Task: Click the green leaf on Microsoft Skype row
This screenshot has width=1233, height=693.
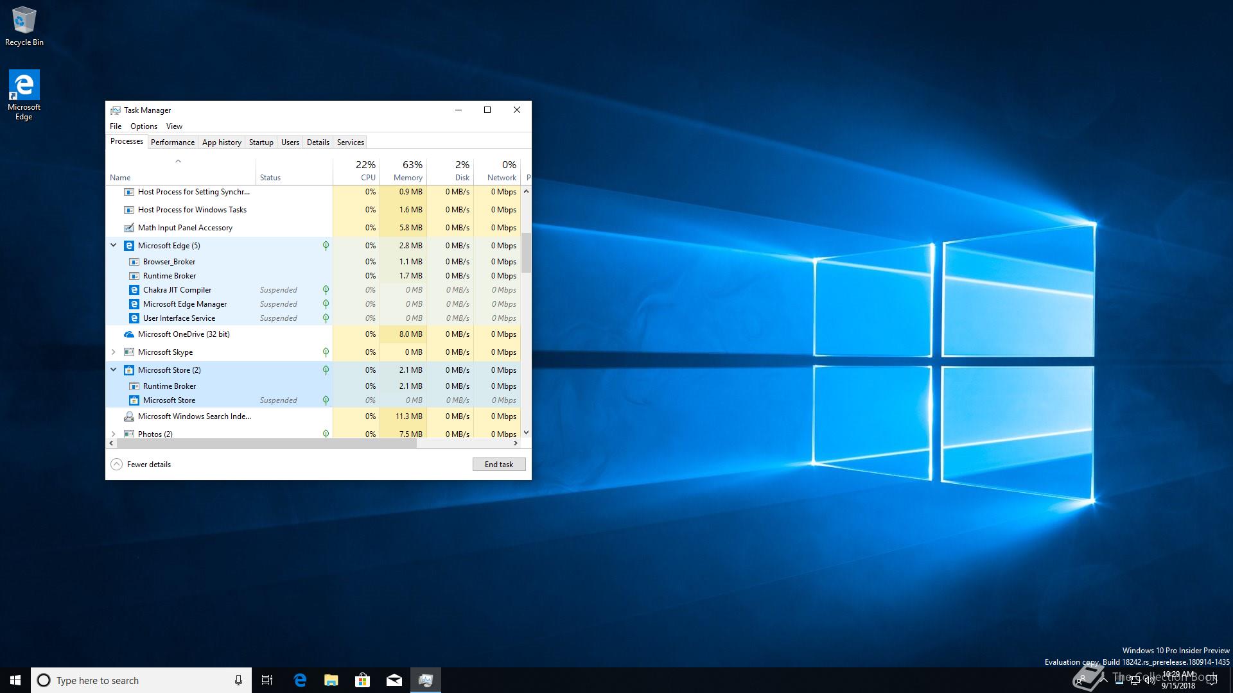Action: 326,352
